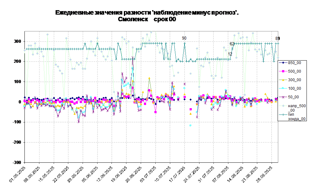Click the 100_00 cyan square legend marker

(283, 88)
